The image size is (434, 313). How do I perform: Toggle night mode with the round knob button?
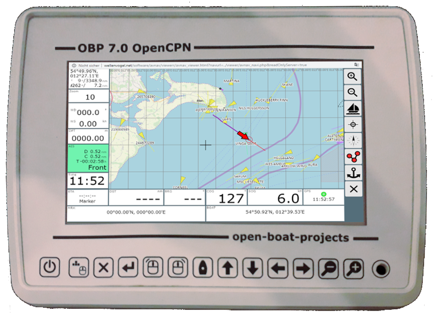380,269
